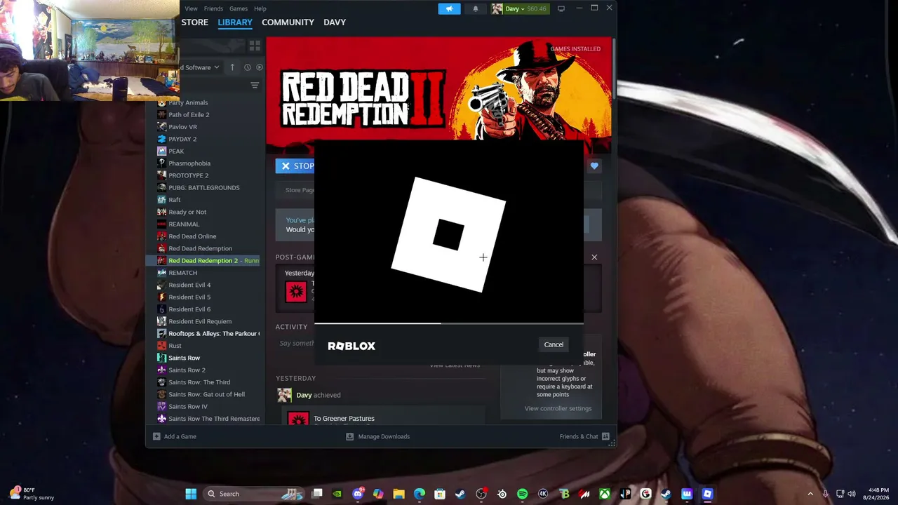Open View controller settings link
This screenshot has height=505, width=898.
558,408
